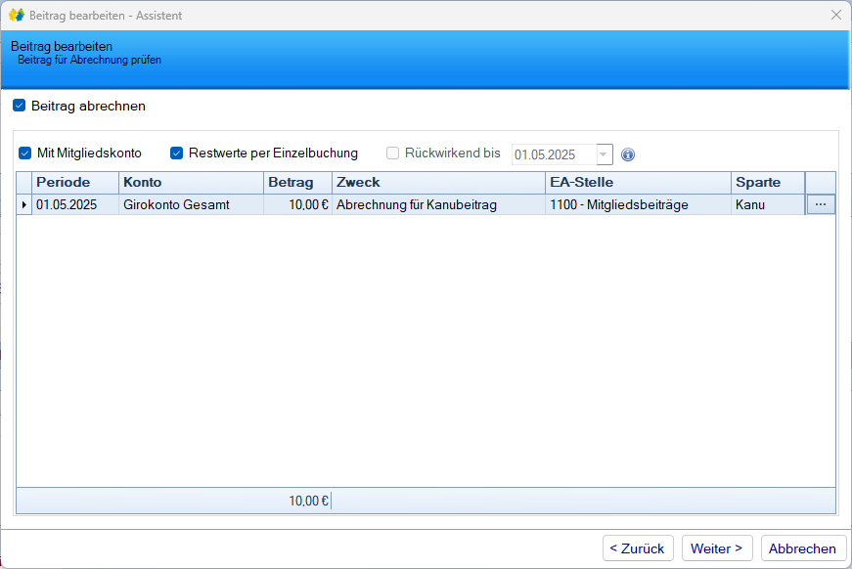Click the Sparte column header
Screen dimensions: 852x569
point(767,183)
